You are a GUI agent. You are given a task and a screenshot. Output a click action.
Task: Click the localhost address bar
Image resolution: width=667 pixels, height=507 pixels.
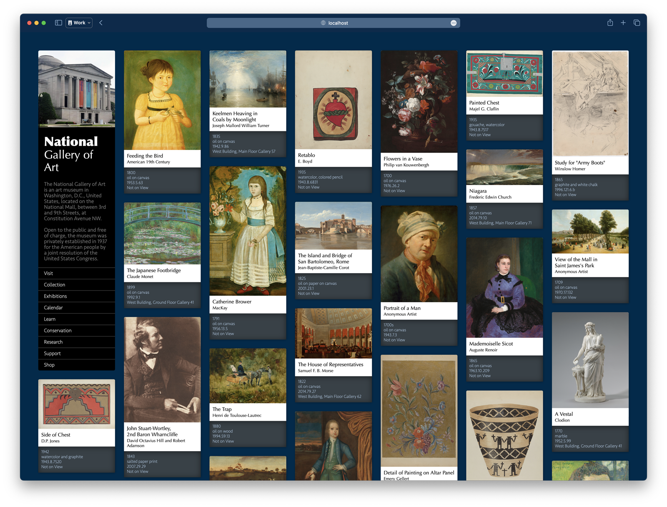click(333, 23)
